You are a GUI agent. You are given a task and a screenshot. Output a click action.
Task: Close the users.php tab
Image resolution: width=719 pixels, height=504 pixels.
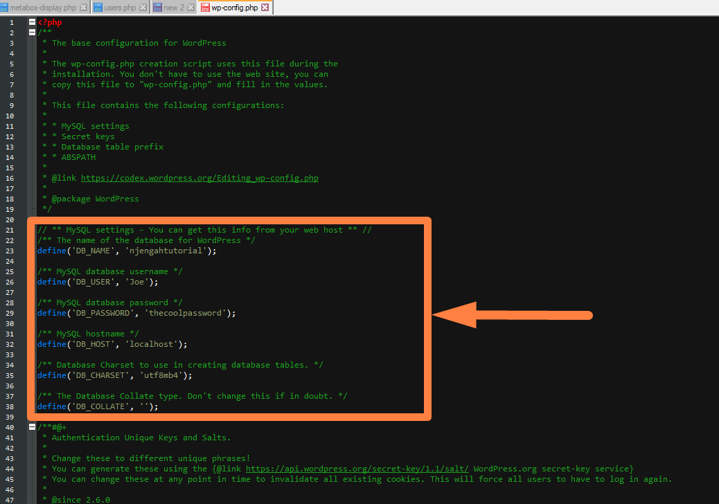[143, 8]
